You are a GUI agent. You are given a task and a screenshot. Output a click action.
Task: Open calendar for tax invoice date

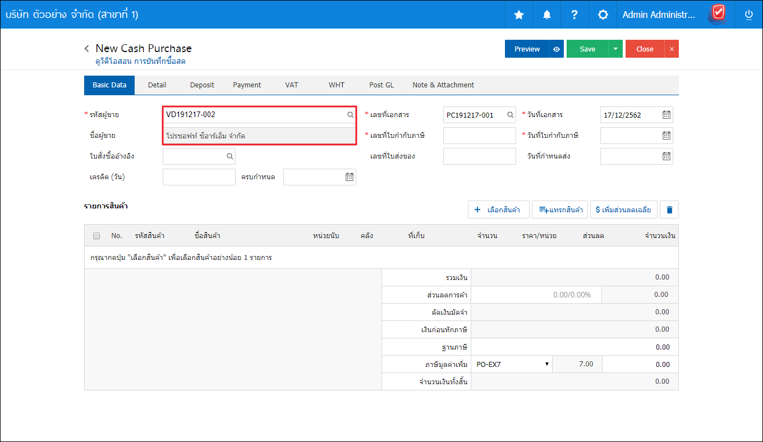point(666,136)
